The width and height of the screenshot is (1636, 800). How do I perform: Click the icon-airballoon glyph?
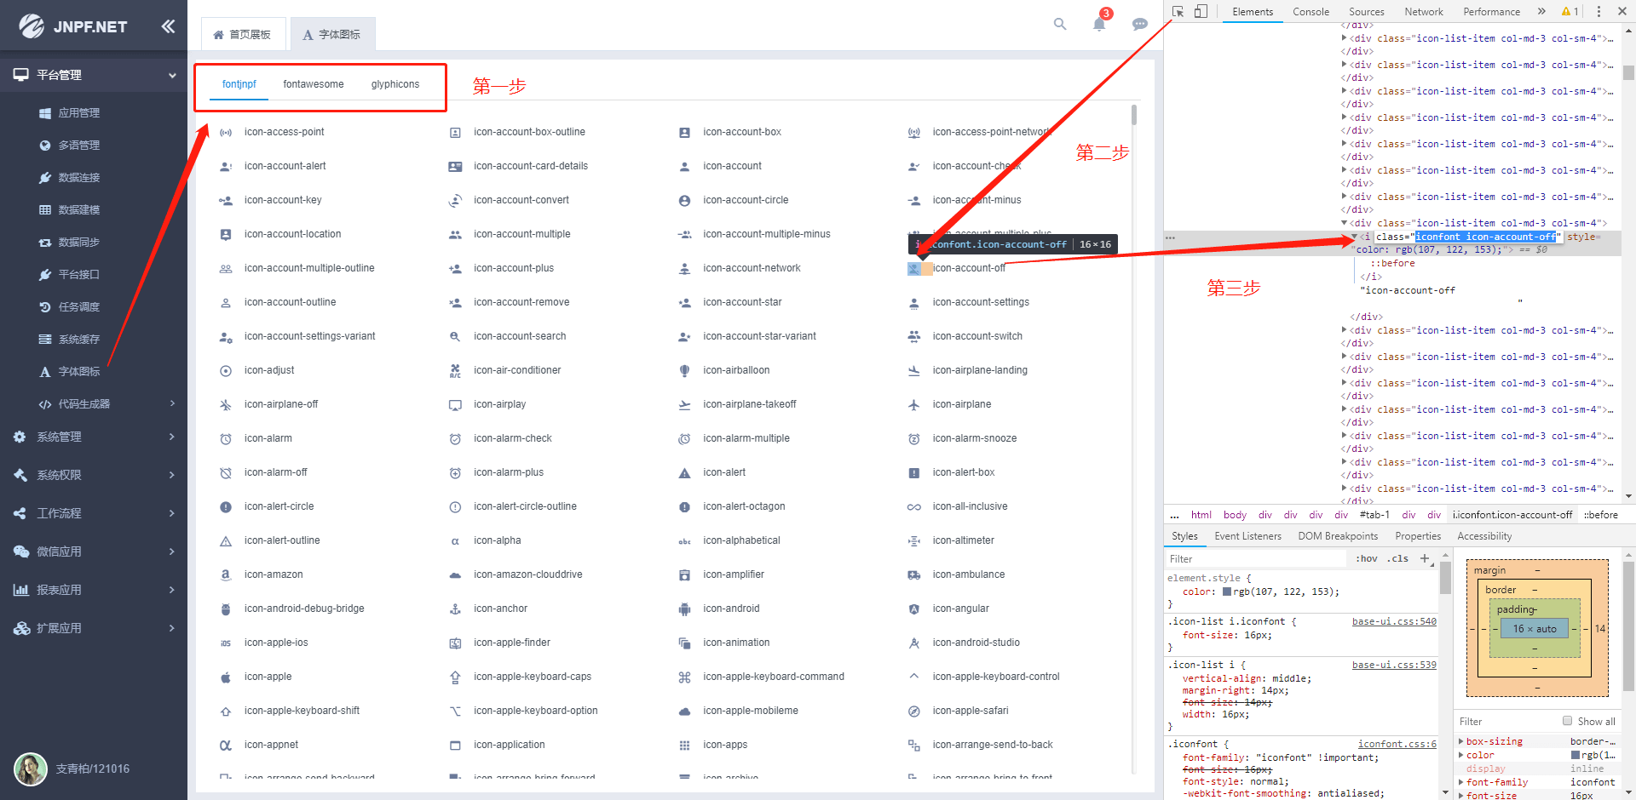coord(684,371)
